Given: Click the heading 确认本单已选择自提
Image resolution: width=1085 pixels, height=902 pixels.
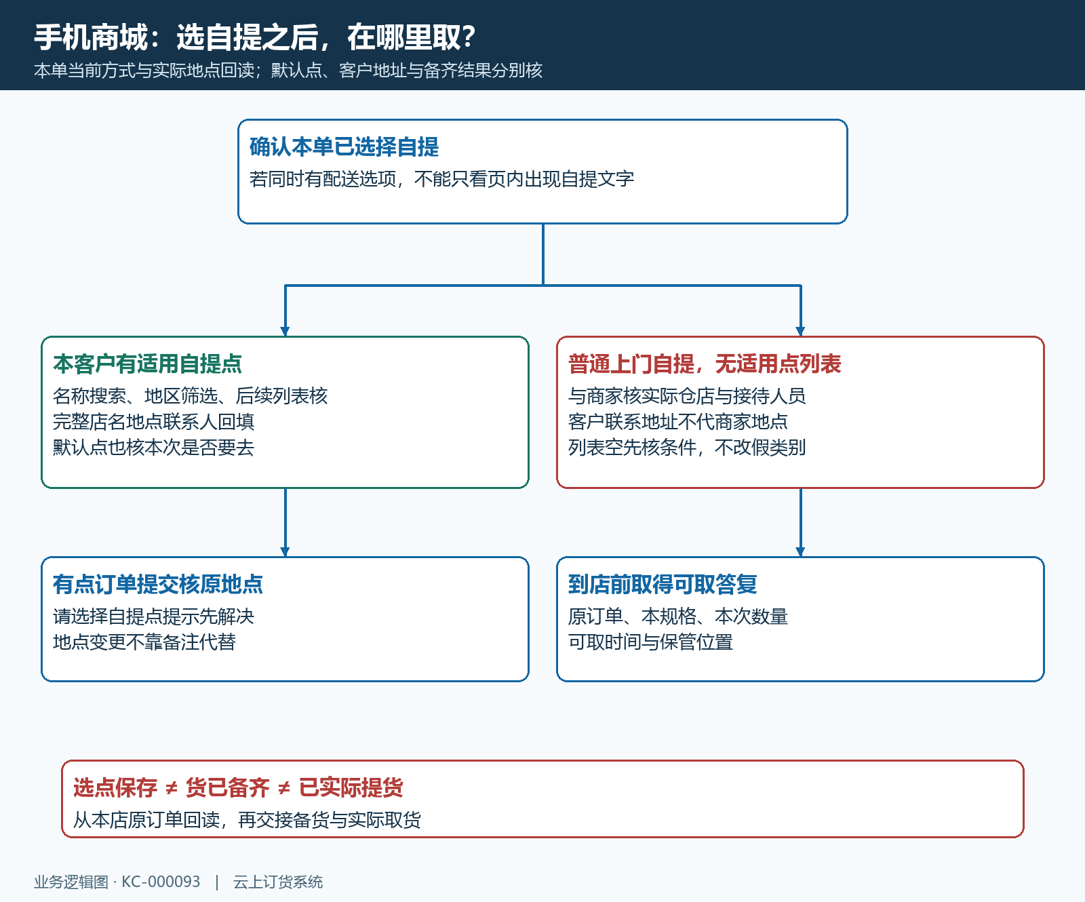Looking at the screenshot, I should [344, 146].
